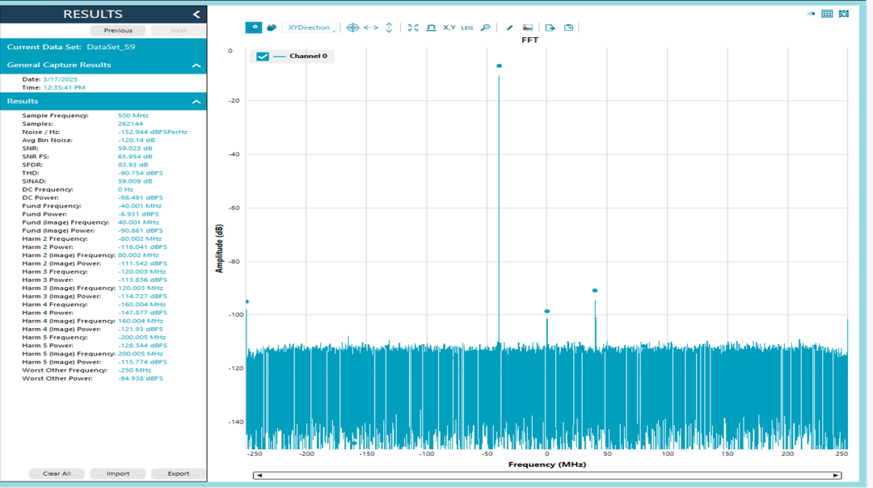Select the zoom magnifier tool in plot toolbar
This screenshot has width=873, height=488.
253,27
